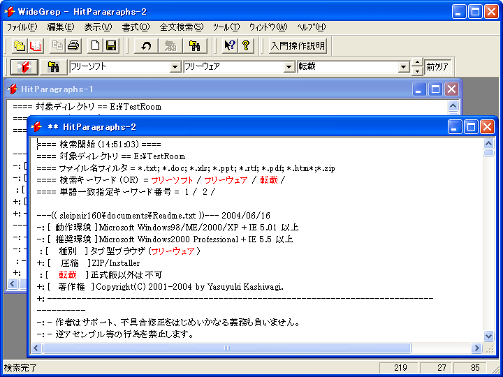This screenshot has height=377, width=503.
Task: Click the HitParagraphs-2 horizontal scrollbar thumb
Action: coord(227,348)
